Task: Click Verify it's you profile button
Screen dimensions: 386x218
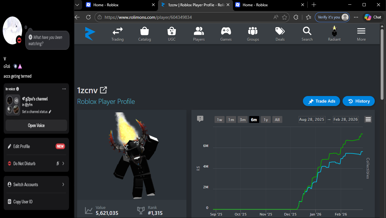Action: click(x=332, y=17)
